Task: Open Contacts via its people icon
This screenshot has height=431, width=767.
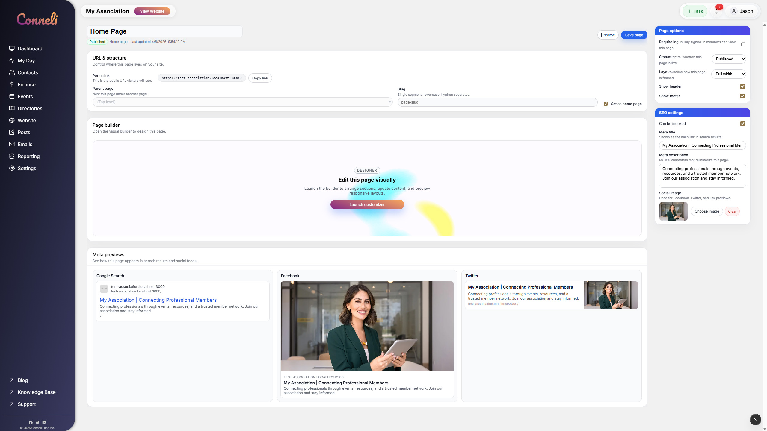Action: [x=12, y=72]
